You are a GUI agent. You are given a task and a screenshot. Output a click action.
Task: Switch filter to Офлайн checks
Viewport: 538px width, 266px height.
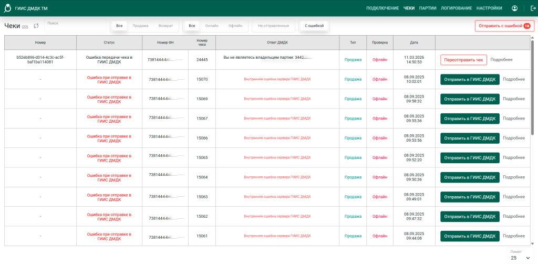235,26
